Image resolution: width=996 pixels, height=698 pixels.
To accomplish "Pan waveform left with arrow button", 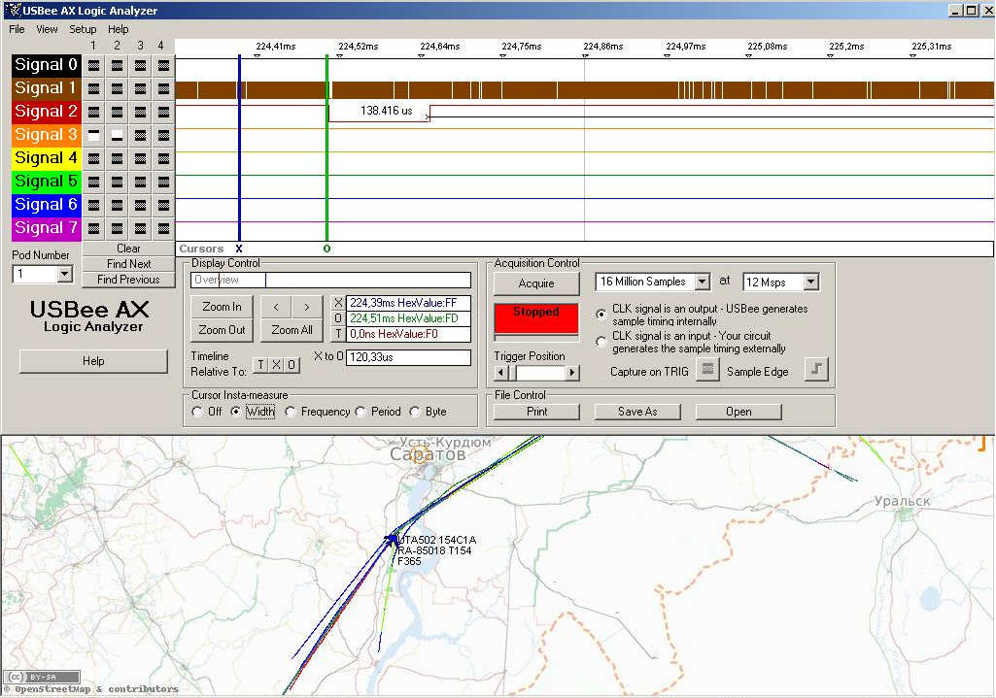I will tap(276, 307).
